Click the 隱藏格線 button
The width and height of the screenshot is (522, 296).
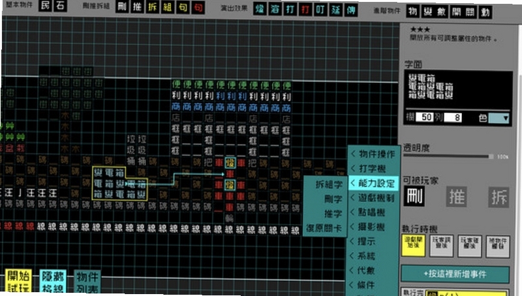coord(53,282)
